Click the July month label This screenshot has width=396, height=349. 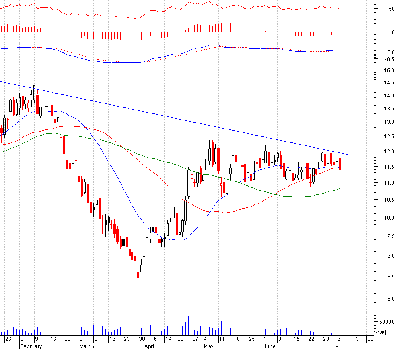pos(333,346)
